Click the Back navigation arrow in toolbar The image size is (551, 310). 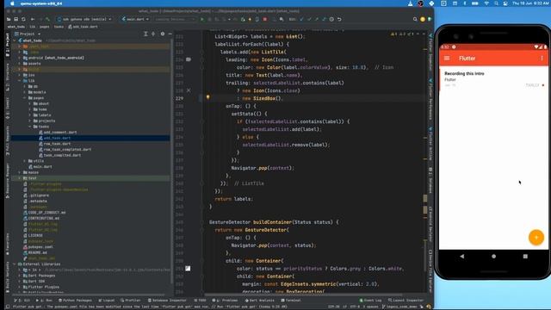[33, 19]
